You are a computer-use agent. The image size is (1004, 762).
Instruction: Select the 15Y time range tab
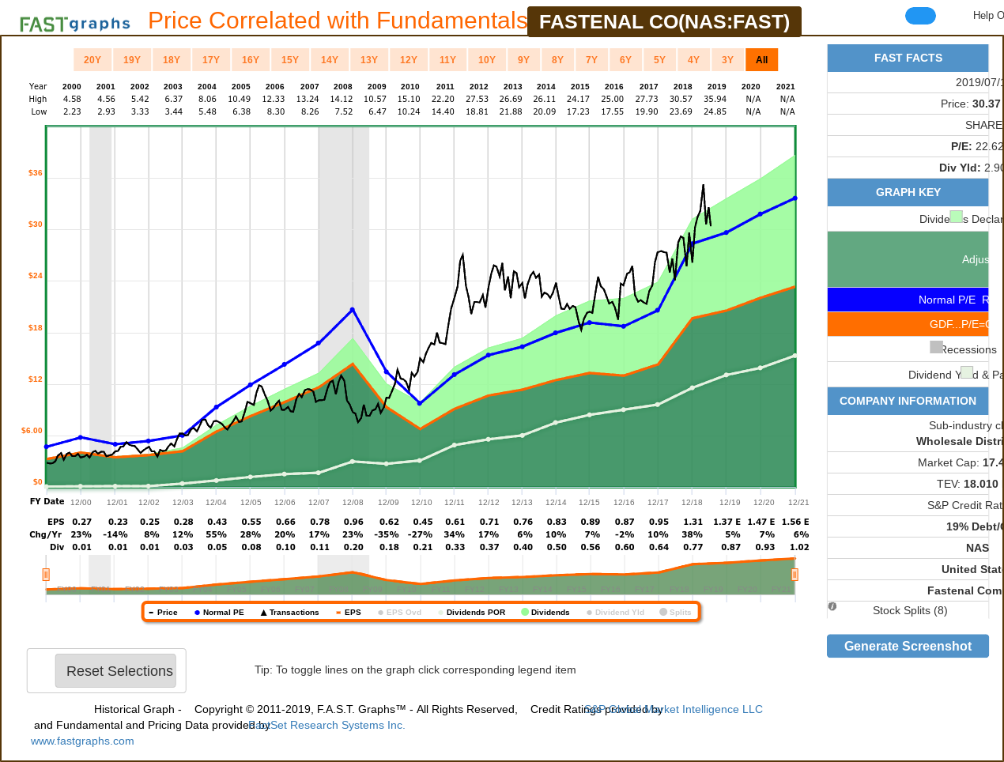click(x=290, y=60)
